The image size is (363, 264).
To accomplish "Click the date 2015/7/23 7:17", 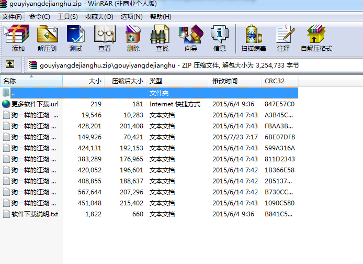I will point(235,137).
